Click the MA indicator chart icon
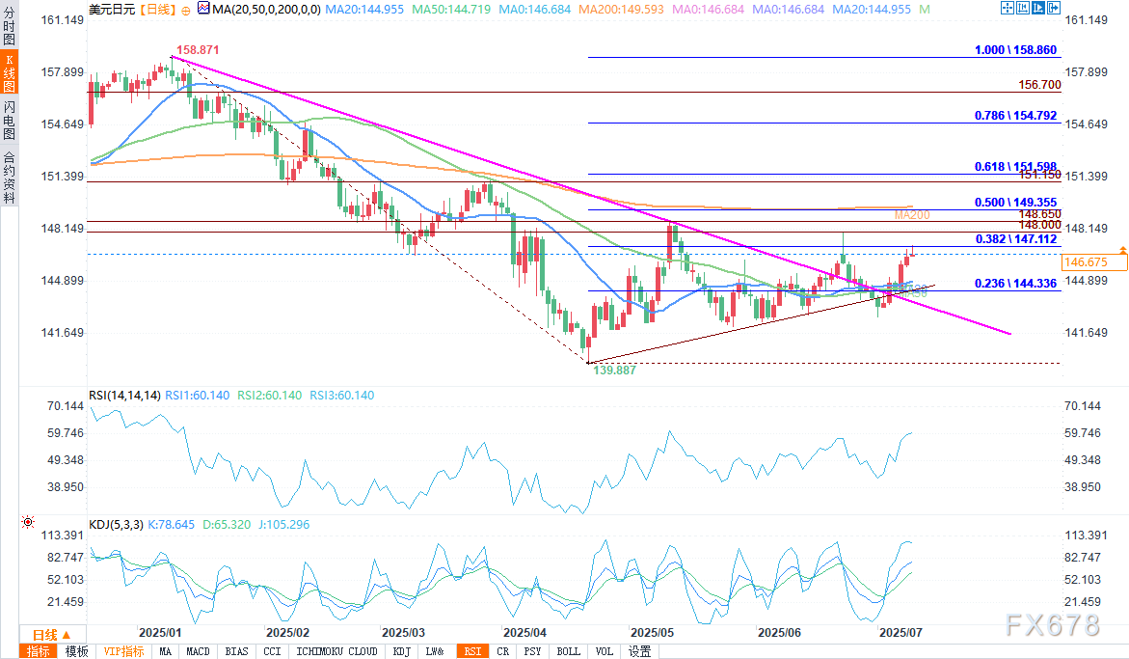1129x659 pixels. 202,9
